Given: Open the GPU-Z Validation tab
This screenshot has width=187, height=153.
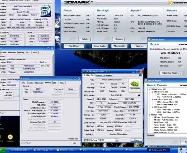Looking at the screenshot, I should tap(108, 75).
